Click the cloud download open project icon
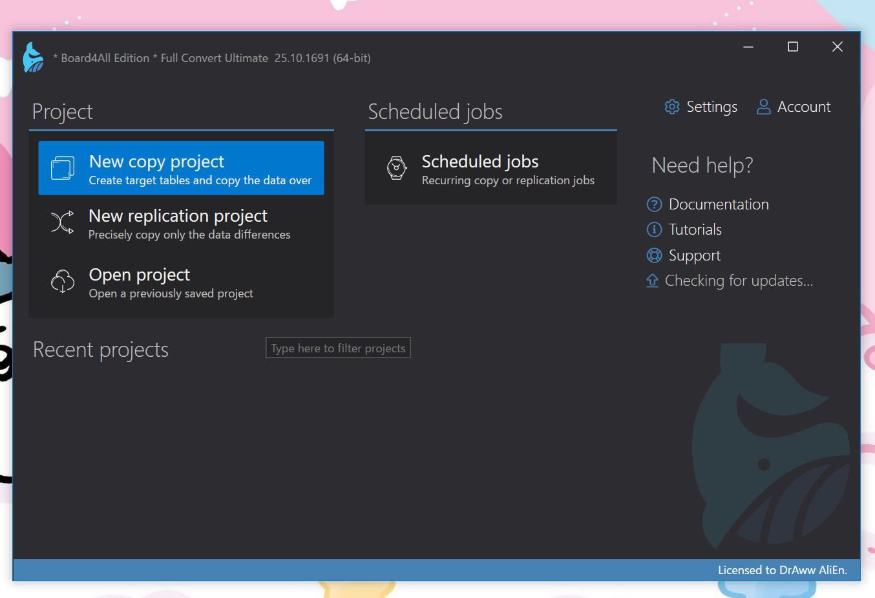Screen dimensions: 875x598 [x=63, y=281]
